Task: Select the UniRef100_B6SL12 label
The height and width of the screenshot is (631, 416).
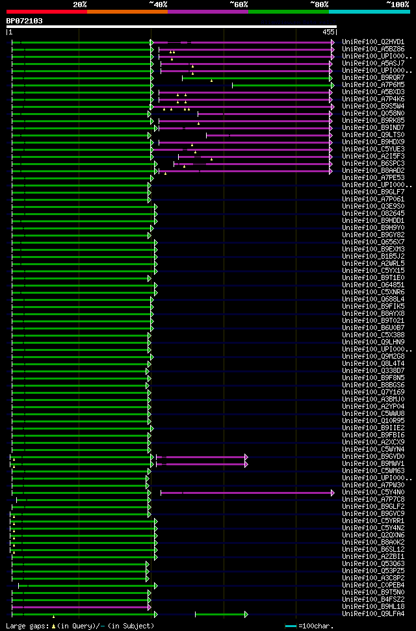Action: tap(373, 549)
